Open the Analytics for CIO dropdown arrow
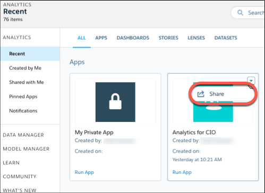Screen dimensions: 265x193 [x=251, y=81]
